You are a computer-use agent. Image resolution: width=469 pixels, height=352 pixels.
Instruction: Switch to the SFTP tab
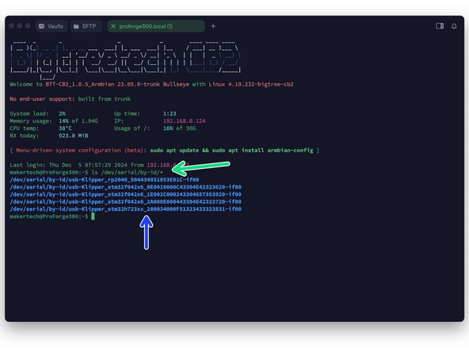86,26
